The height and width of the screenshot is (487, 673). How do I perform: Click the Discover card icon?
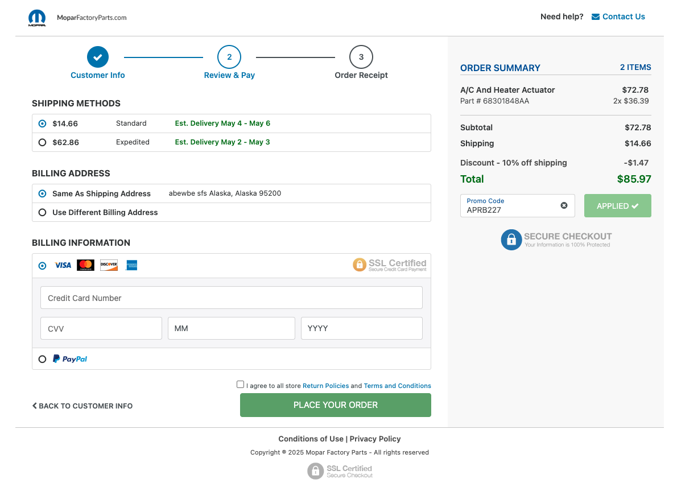[108, 265]
